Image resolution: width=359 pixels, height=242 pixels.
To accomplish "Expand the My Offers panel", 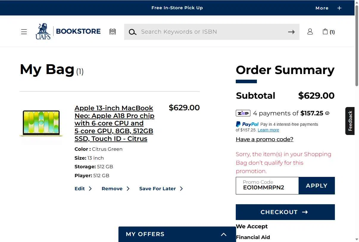I will coord(177,234).
